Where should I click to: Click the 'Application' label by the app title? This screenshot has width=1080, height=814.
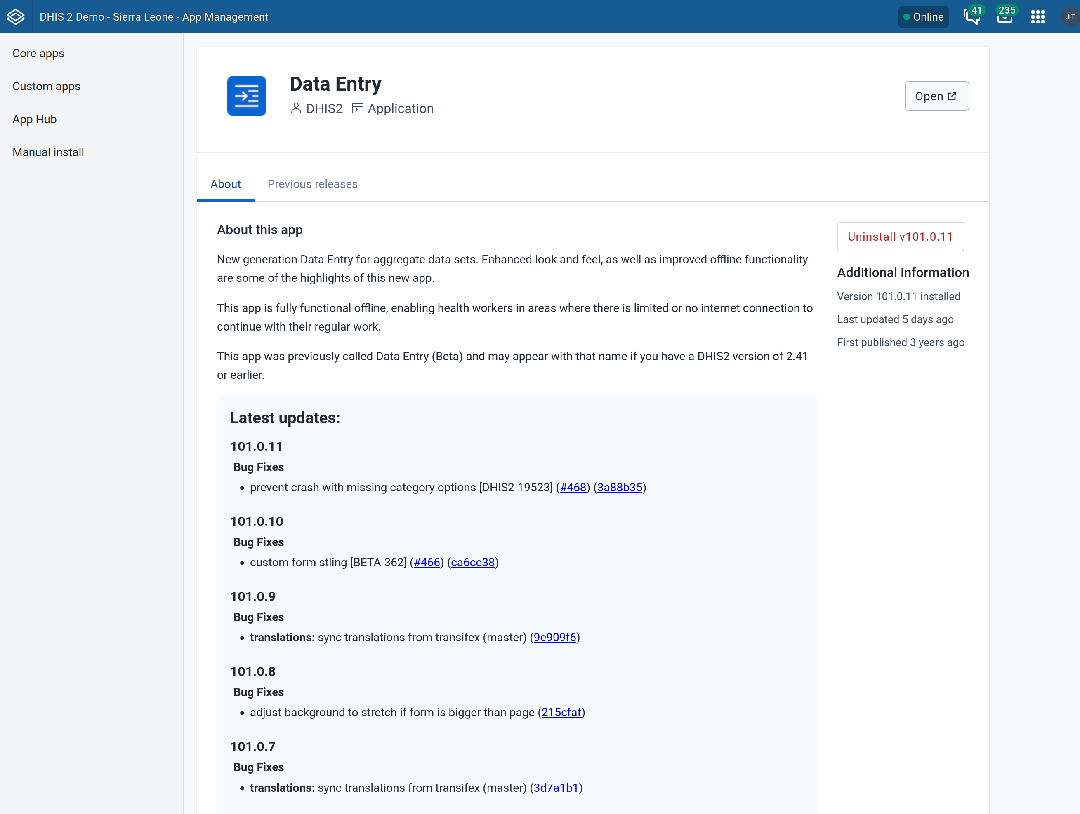pos(401,108)
